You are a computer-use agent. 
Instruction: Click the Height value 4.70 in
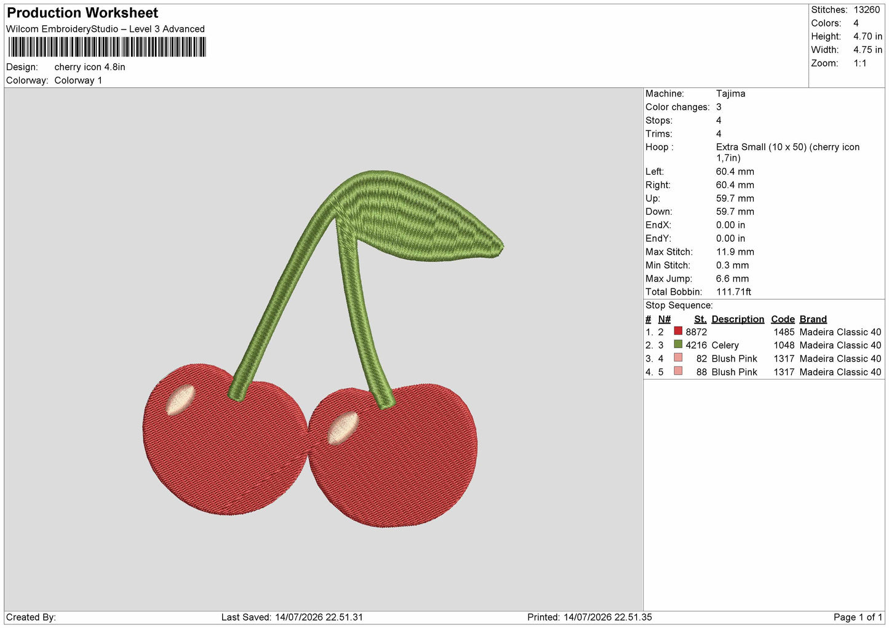[867, 36]
